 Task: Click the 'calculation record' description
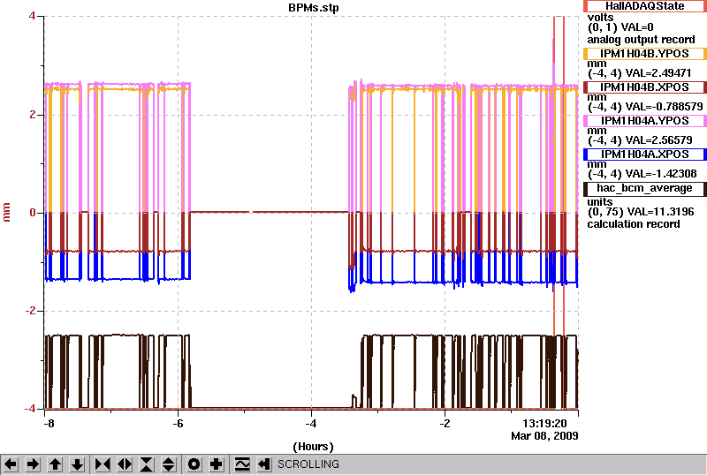pos(634,224)
